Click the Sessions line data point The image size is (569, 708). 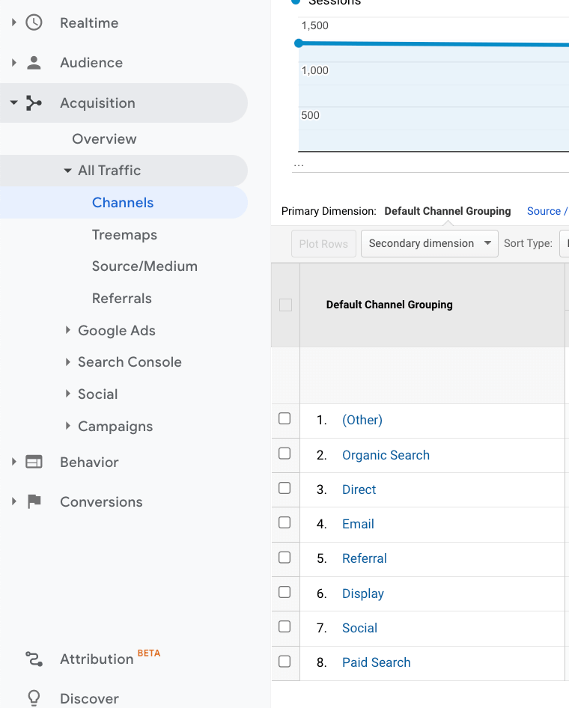299,43
